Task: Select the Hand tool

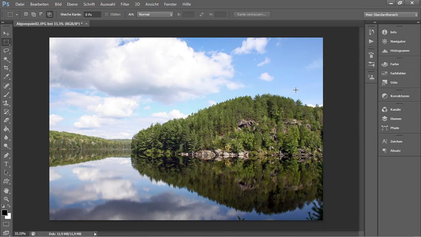Action: coord(6,191)
